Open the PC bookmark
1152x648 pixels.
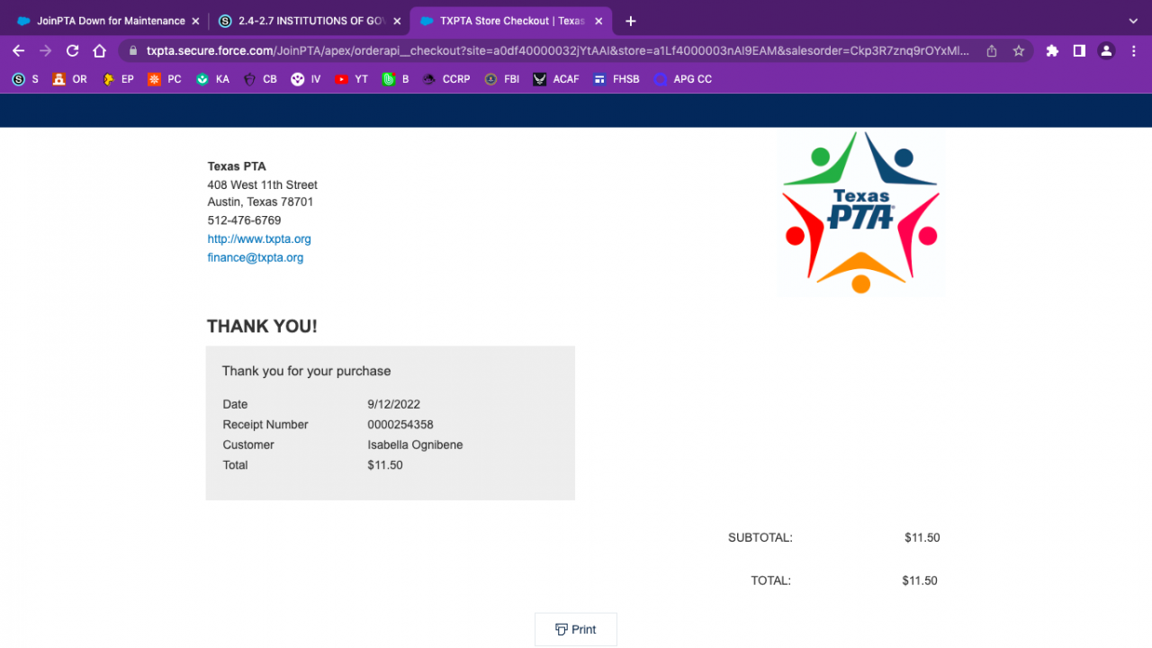click(165, 79)
